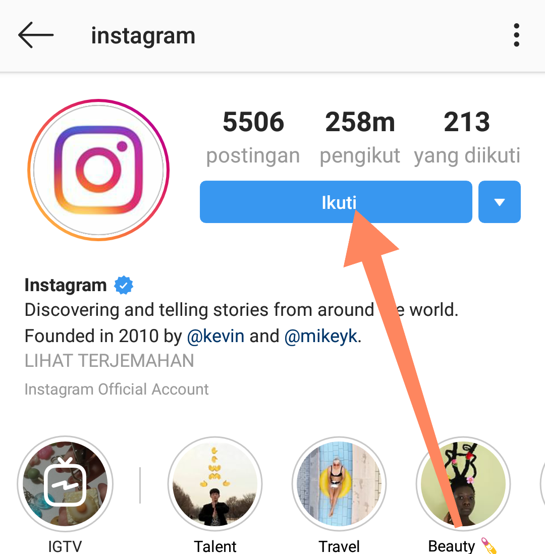Open the three-dot options menu
This screenshot has height=554, width=545.
tap(516, 35)
